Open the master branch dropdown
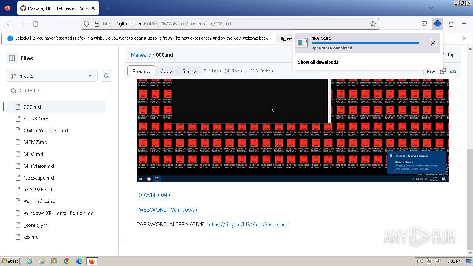 (52, 76)
